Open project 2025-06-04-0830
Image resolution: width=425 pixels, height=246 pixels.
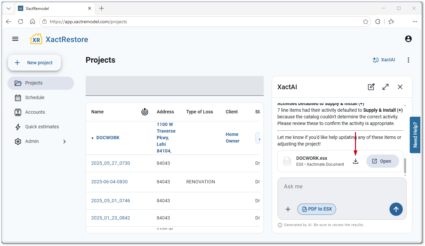pyautogui.click(x=109, y=182)
